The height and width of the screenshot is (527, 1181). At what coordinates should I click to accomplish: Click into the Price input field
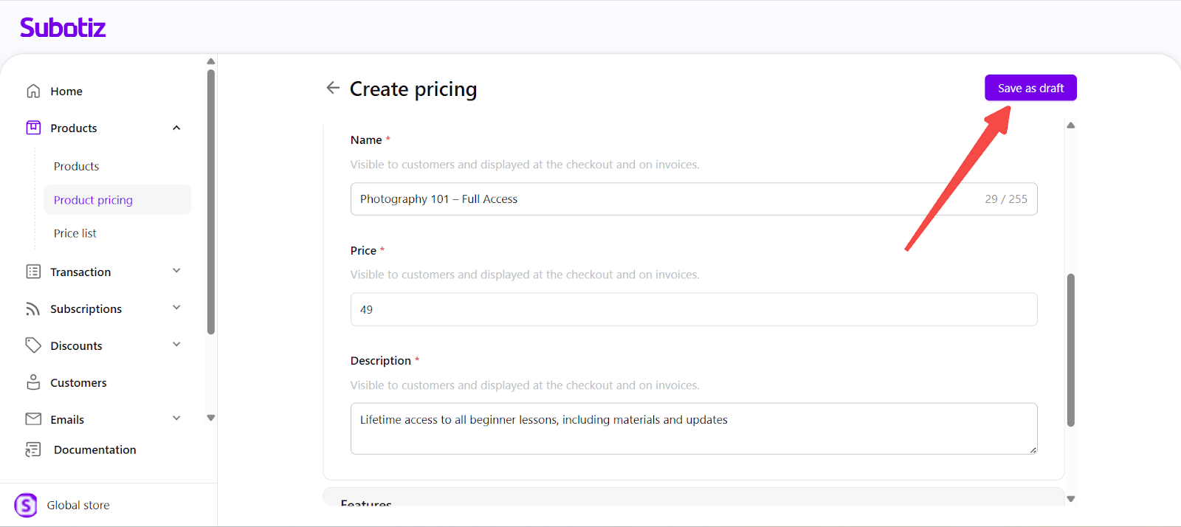[x=693, y=309]
